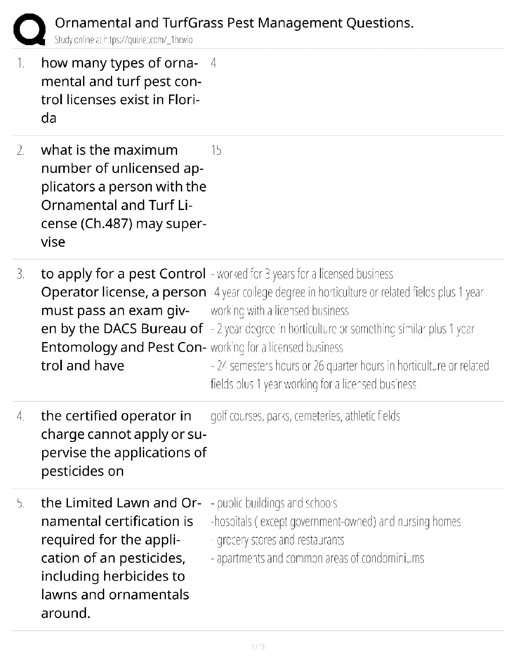This screenshot has width=516, height=668.
Task: Click the answer "4" for question 1
Action: (x=213, y=63)
